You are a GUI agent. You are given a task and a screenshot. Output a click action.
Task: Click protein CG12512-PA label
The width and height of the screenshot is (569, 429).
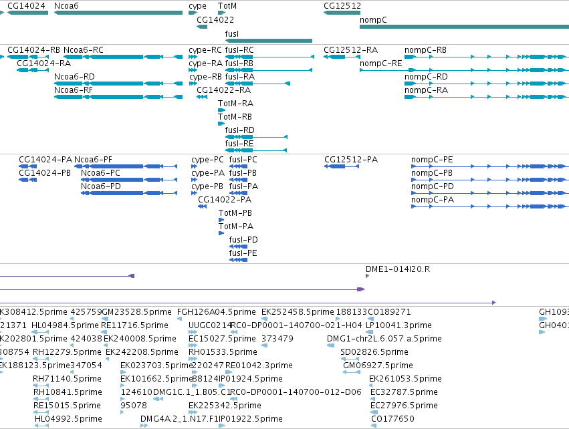pos(351,160)
